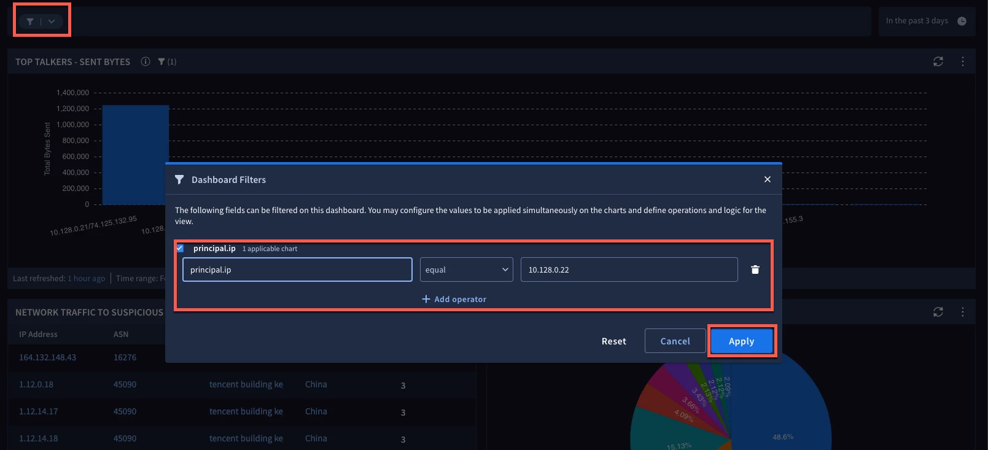Open Top Talkers chart info icon
Image resolution: width=988 pixels, height=450 pixels.
pyautogui.click(x=146, y=61)
